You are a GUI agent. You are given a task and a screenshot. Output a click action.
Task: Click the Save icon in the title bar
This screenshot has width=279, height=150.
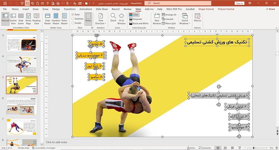click(5, 3)
